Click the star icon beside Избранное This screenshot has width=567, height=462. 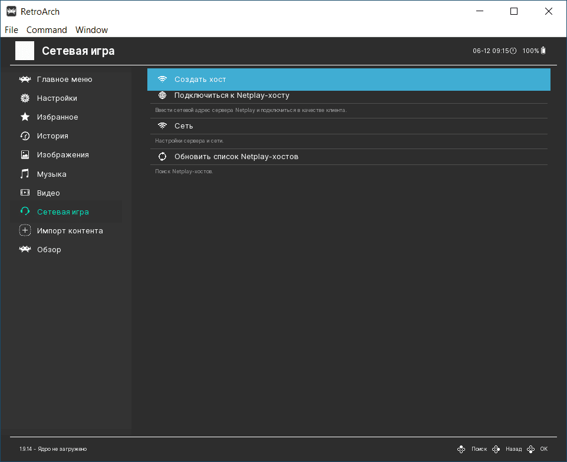point(25,117)
